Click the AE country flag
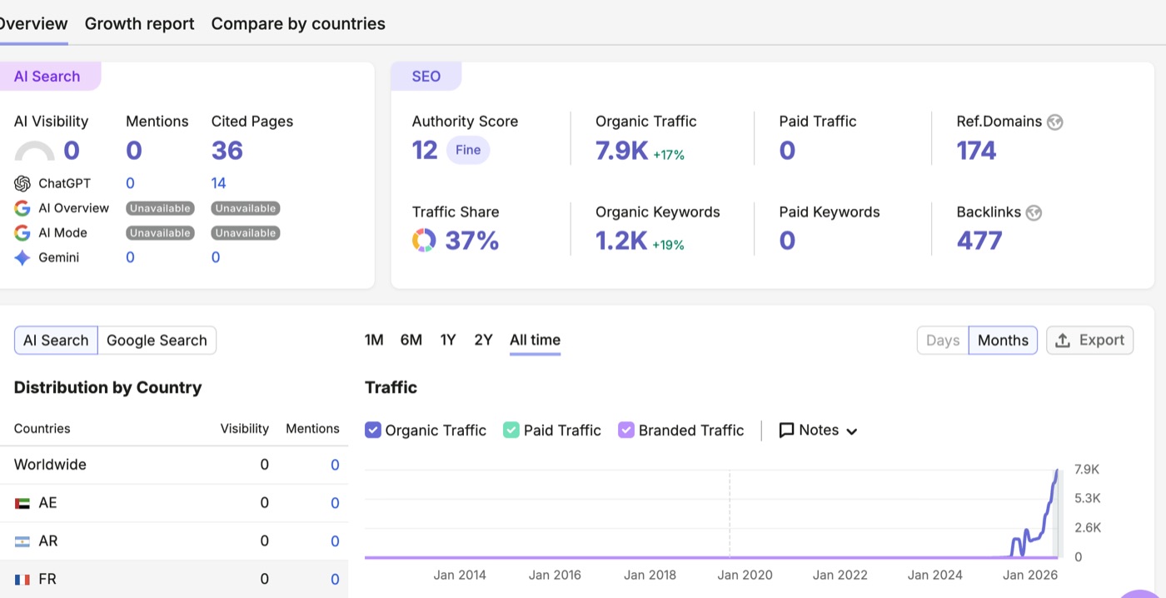Image resolution: width=1166 pixels, height=598 pixels. (x=22, y=503)
